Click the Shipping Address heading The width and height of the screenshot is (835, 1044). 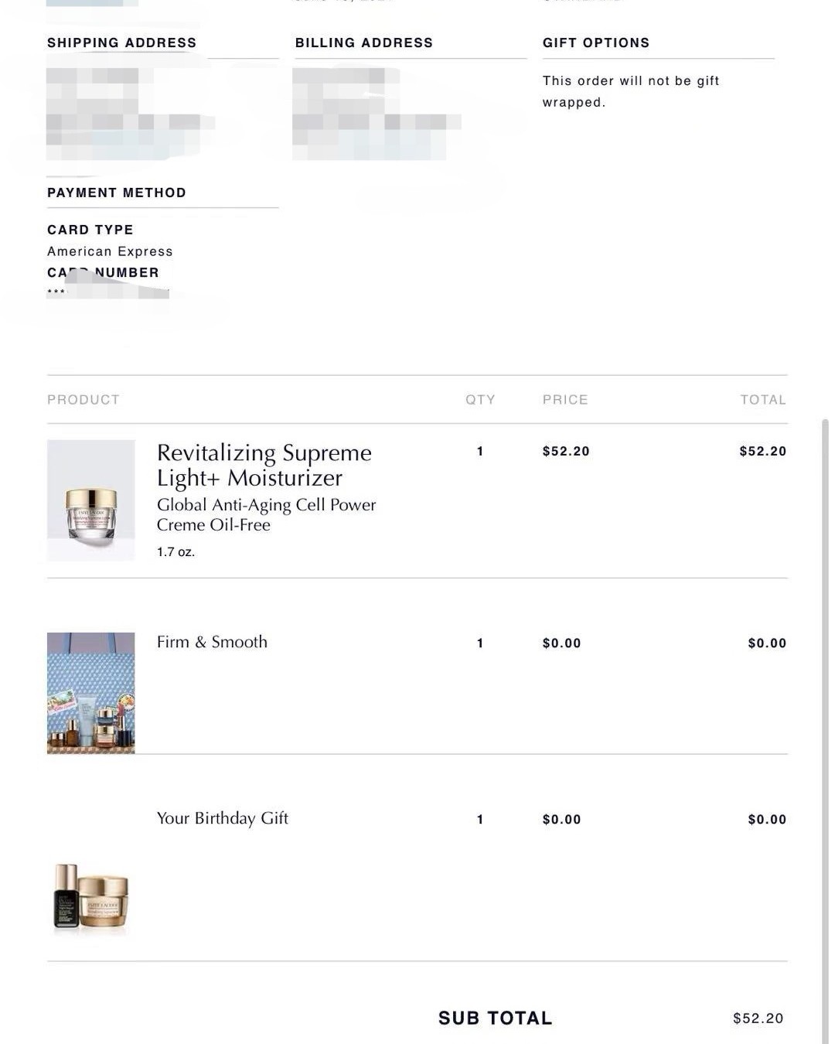coord(121,43)
